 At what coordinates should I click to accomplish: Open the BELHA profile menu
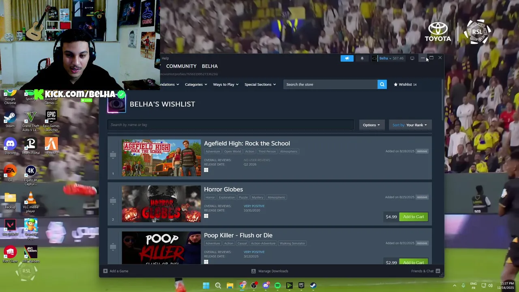point(210,66)
